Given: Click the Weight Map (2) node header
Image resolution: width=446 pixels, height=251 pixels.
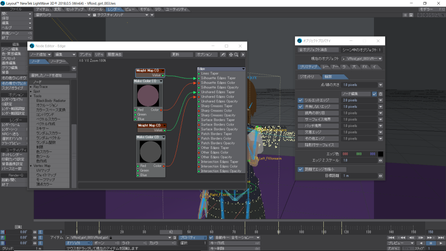Looking at the screenshot, I should [x=151, y=125].
